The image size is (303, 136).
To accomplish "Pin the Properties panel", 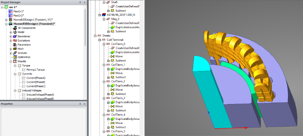I will click(x=80, y=104).
